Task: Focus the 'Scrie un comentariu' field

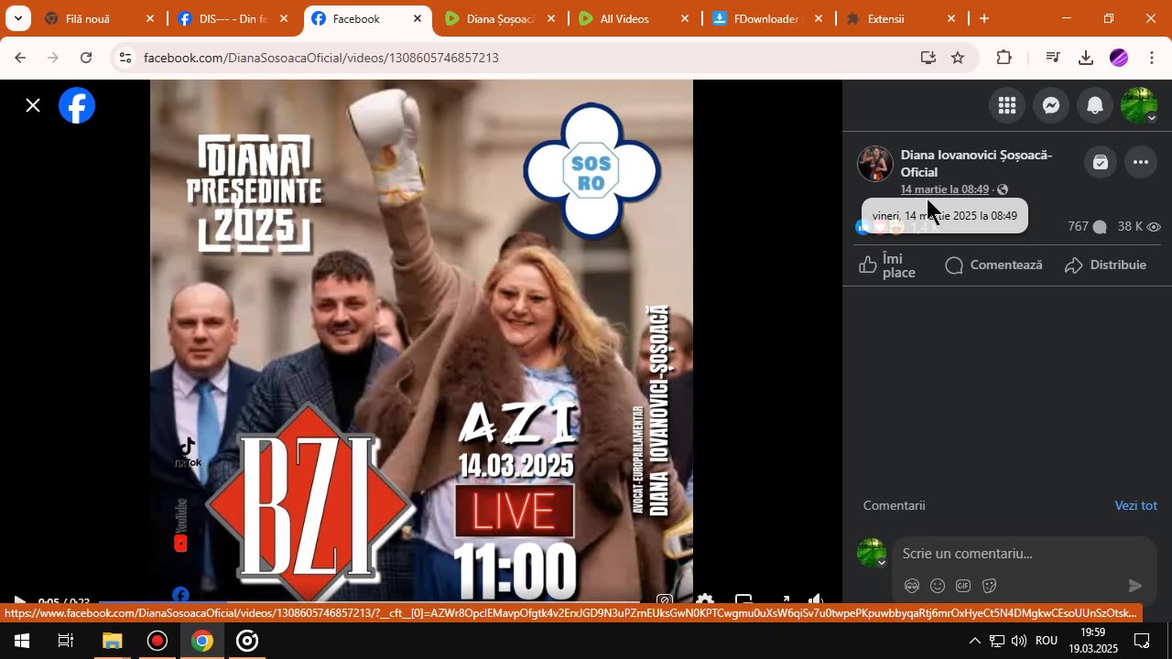Action: (1024, 554)
